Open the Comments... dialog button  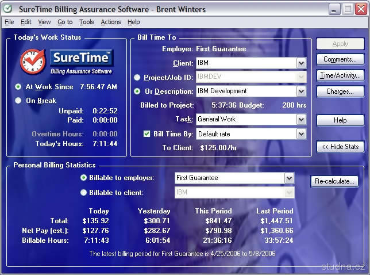pos(340,59)
